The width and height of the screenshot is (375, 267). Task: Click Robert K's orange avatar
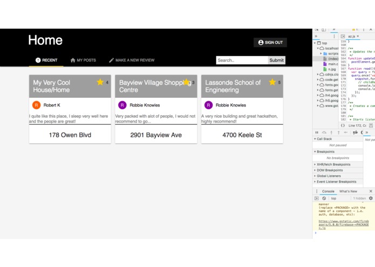point(36,105)
